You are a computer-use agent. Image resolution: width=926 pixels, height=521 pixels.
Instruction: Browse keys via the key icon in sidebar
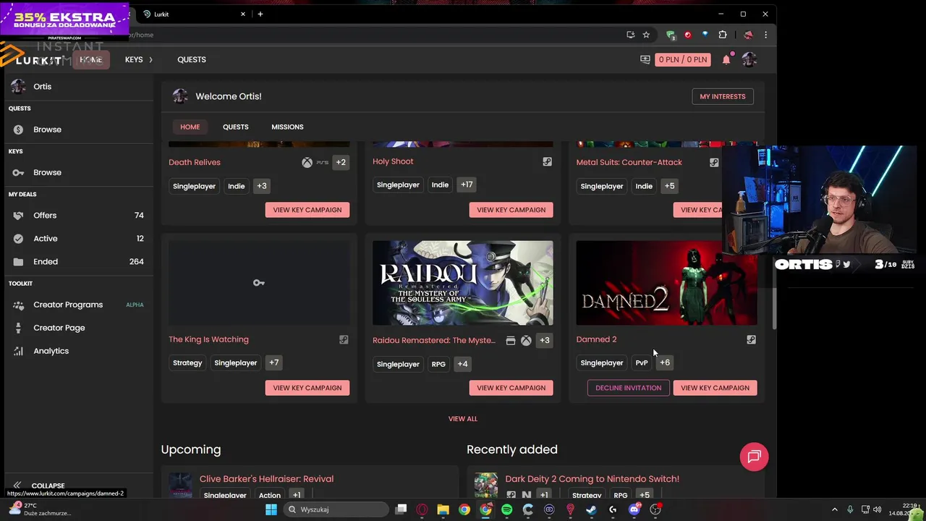18,172
